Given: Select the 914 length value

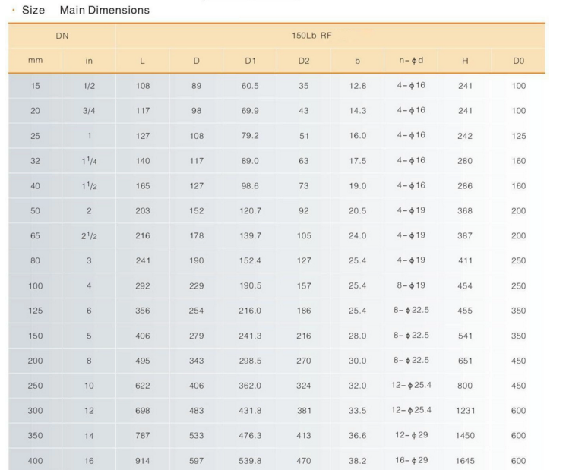Looking at the screenshot, I should (143, 461).
